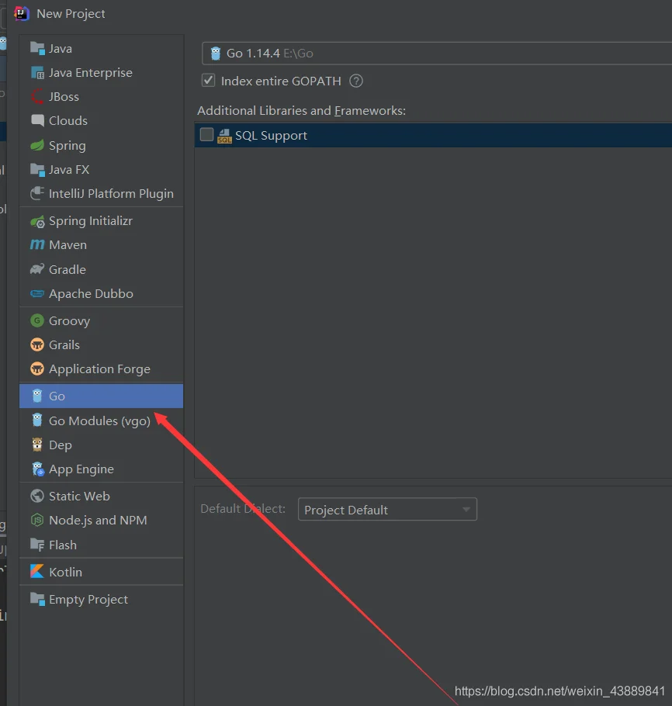The image size is (672, 706).
Task: Click the Java Enterprise icon
Action: pyautogui.click(x=37, y=72)
